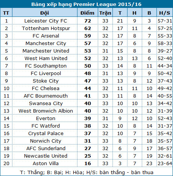The image size is (173, 176).
Task: Click the TT column header
Action: coord(6,13)
